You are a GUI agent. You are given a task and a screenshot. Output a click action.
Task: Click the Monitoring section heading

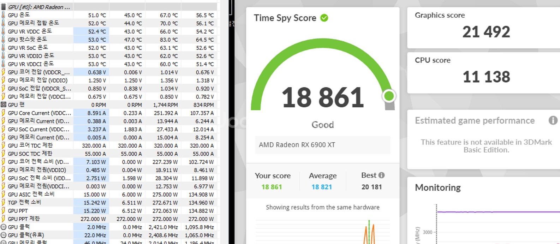438,188
